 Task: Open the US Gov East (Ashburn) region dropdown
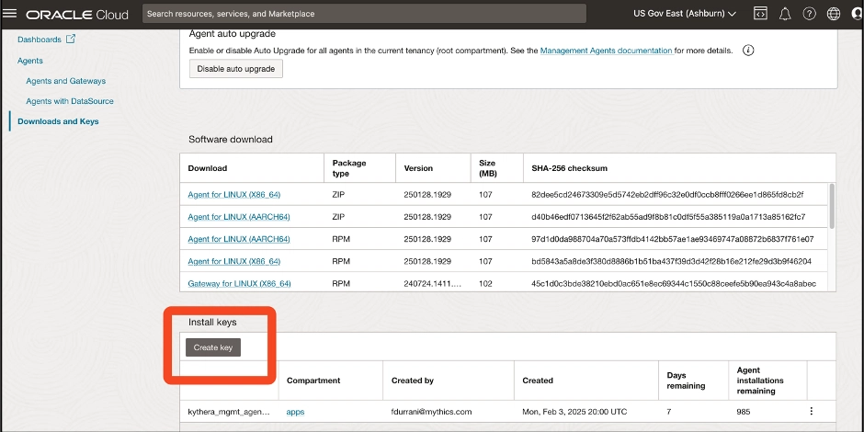pos(685,14)
